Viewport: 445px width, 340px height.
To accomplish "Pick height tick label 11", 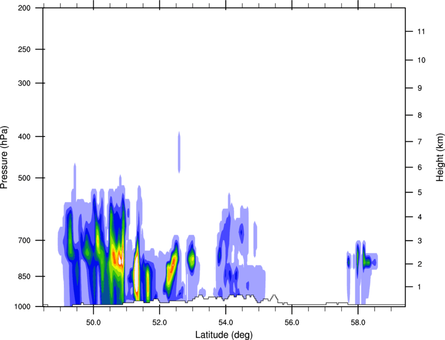I will pyautogui.click(x=421, y=31).
